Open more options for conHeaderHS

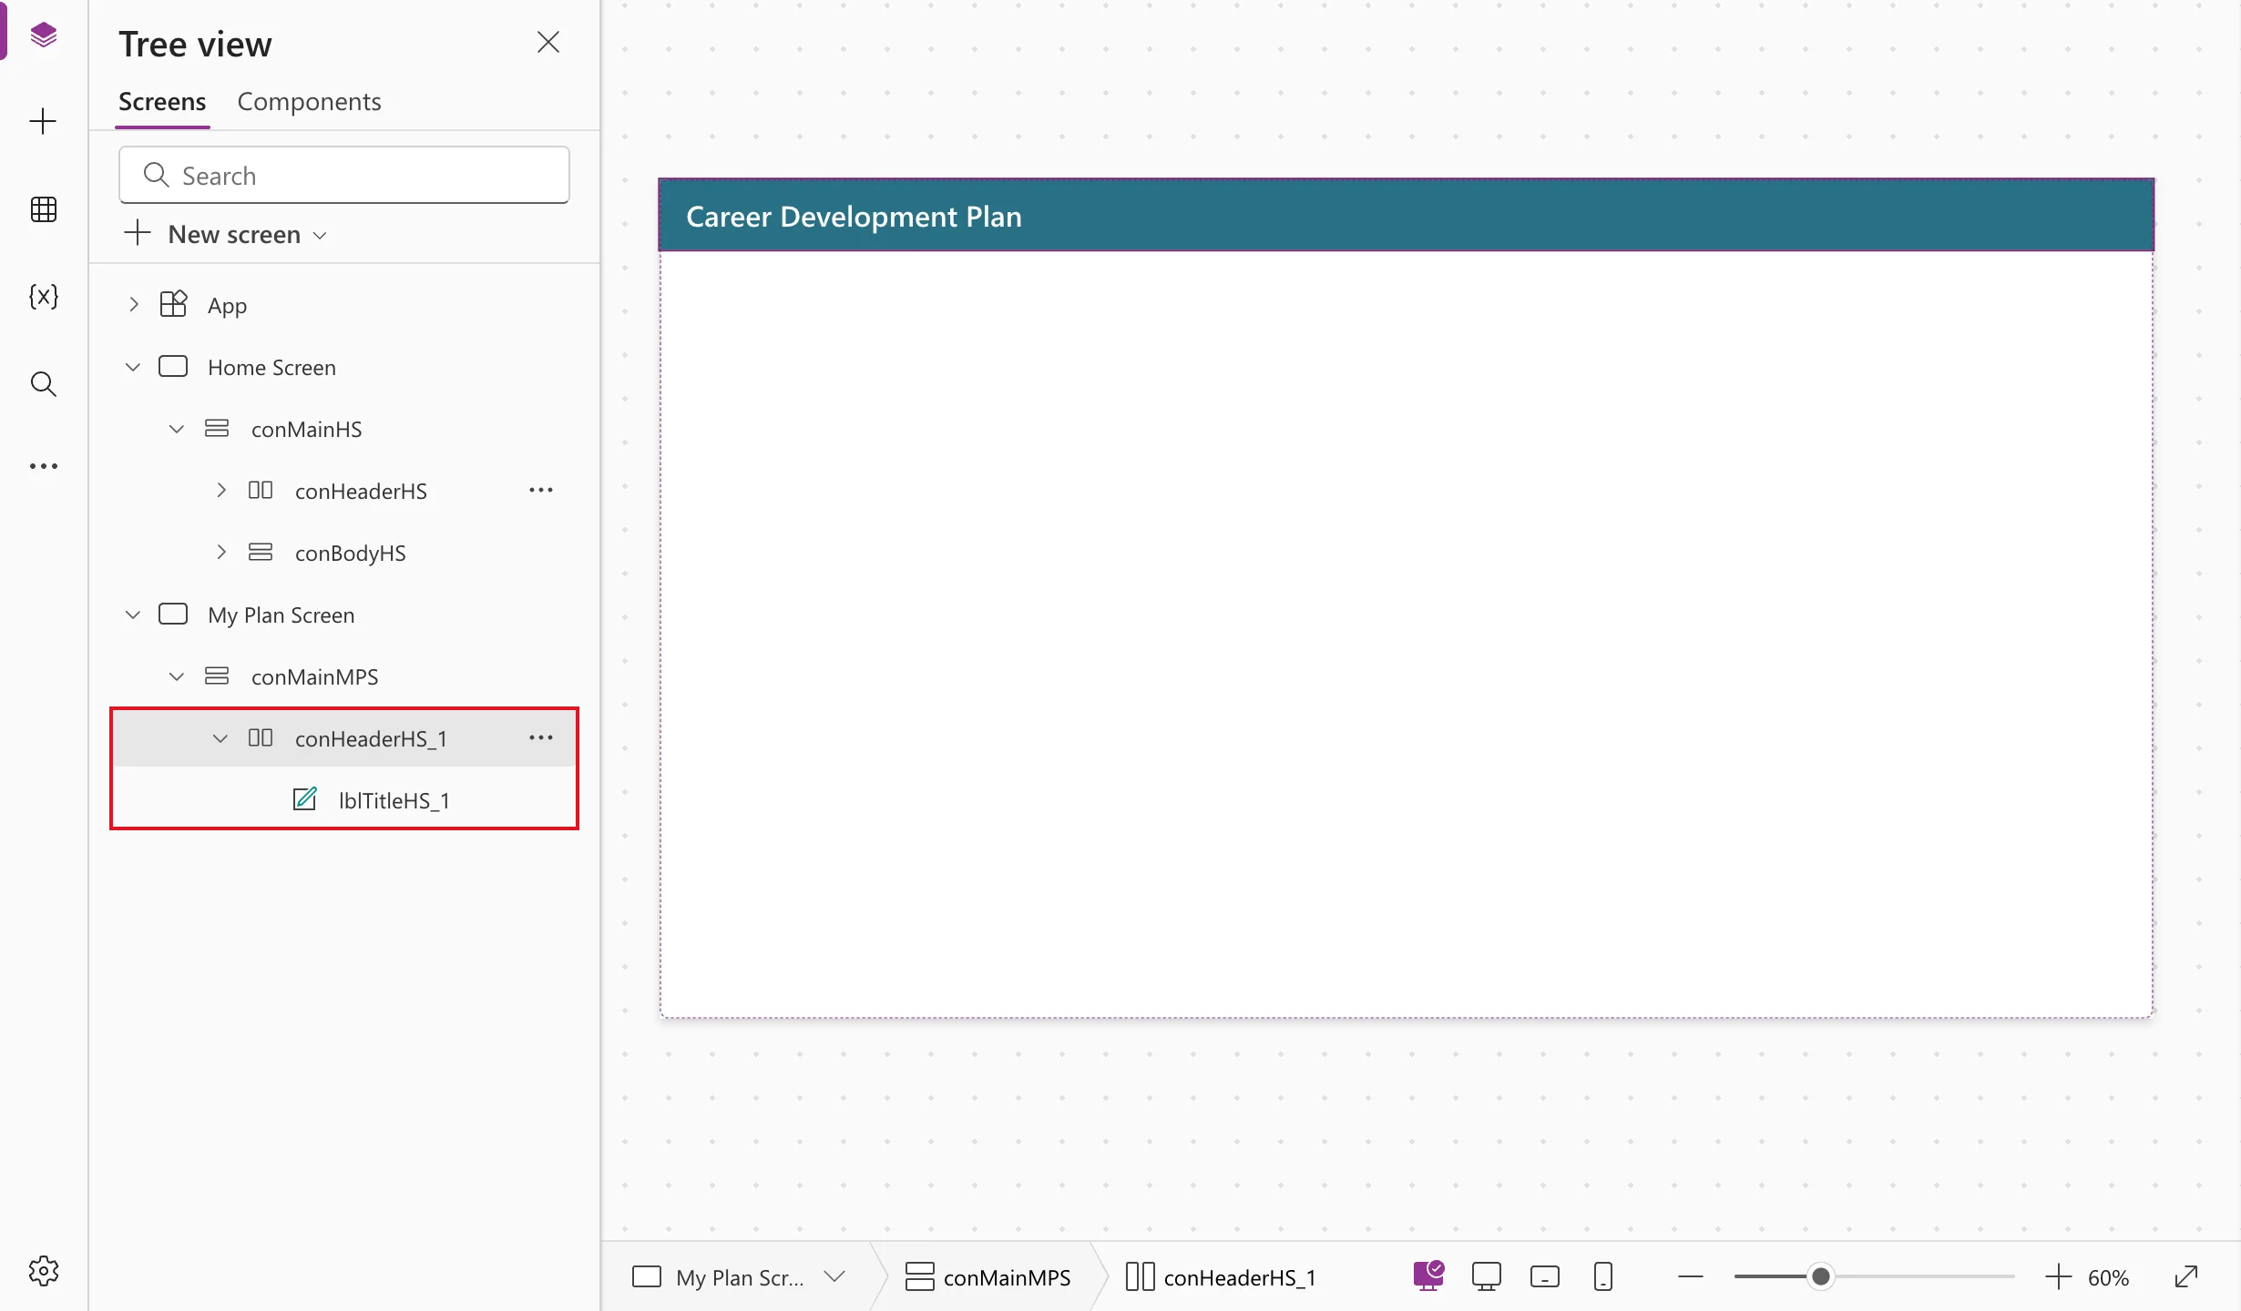(x=541, y=490)
